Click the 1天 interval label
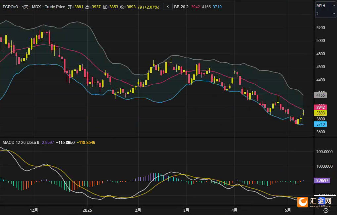This screenshot has height=215, width=337. (25, 7)
